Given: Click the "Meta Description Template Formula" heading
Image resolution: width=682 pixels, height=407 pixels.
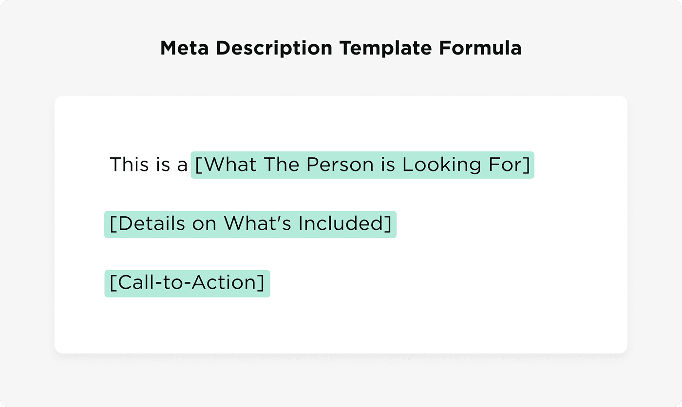Looking at the screenshot, I should click(x=341, y=48).
